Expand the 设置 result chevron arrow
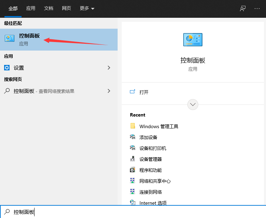Screen dimensions: 266x218 (109, 68)
